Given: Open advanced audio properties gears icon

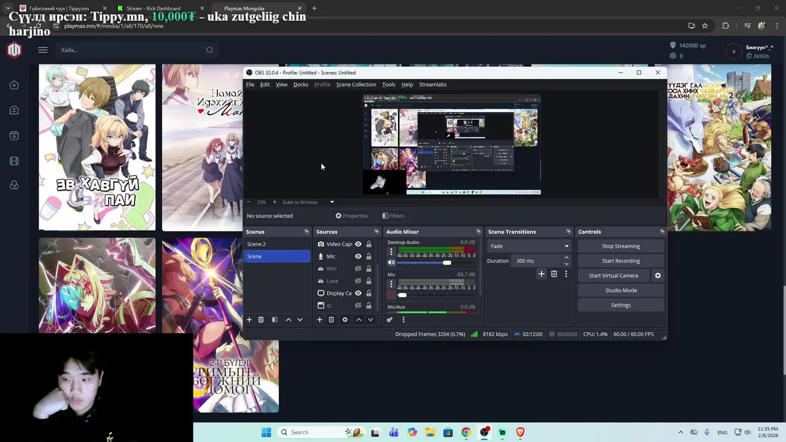Looking at the screenshot, I should [x=389, y=320].
